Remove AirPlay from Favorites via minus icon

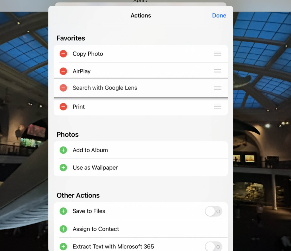click(x=63, y=71)
